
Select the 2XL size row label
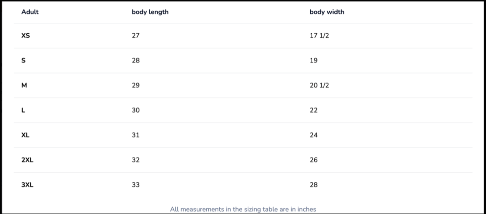point(27,160)
